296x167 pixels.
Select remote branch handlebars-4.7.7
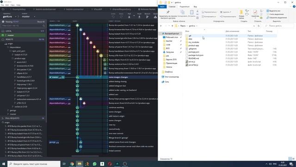coord(24,77)
